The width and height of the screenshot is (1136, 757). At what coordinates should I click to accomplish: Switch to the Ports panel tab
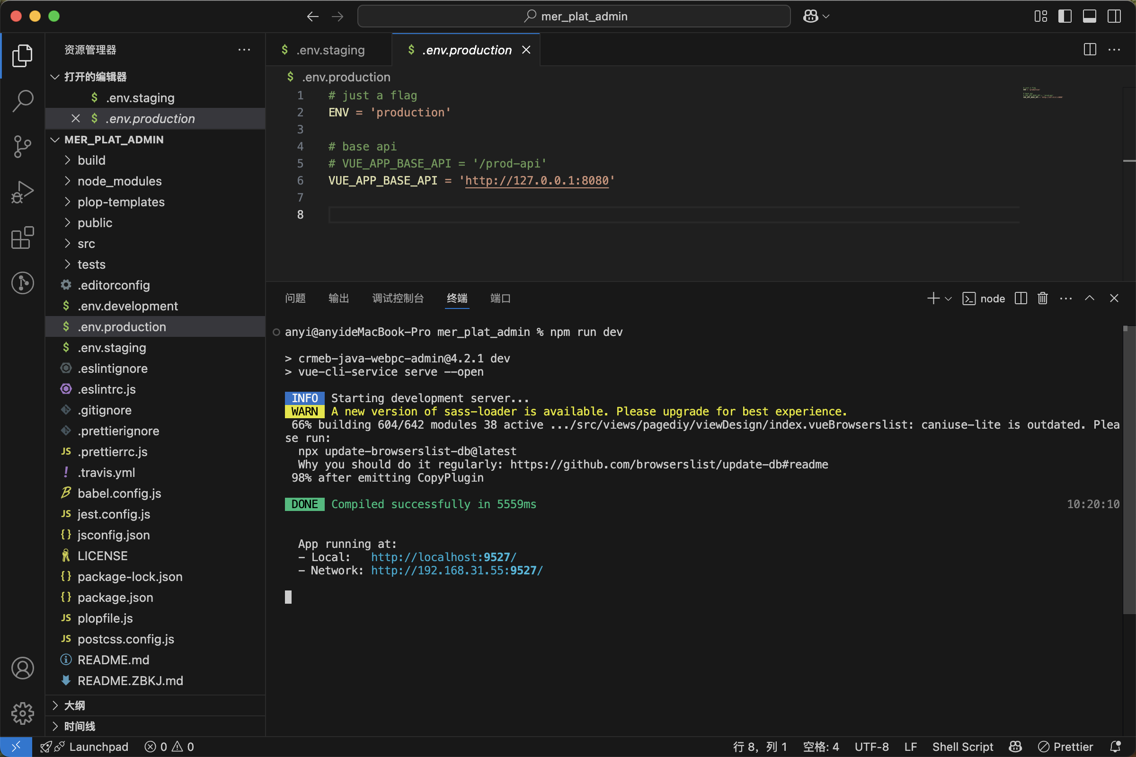(x=500, y=299)
